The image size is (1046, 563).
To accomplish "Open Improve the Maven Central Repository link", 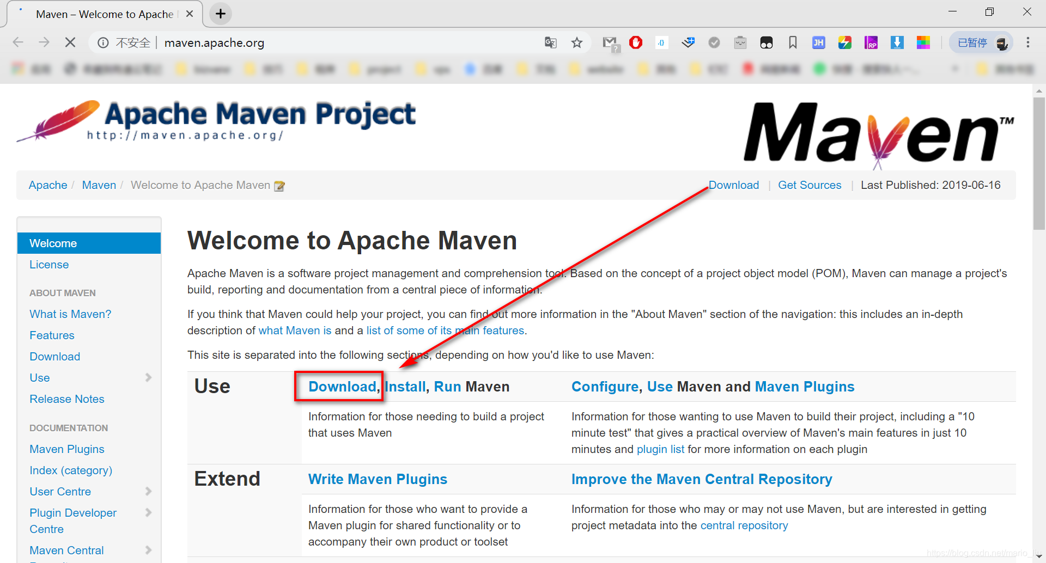I will pos(702,479).
